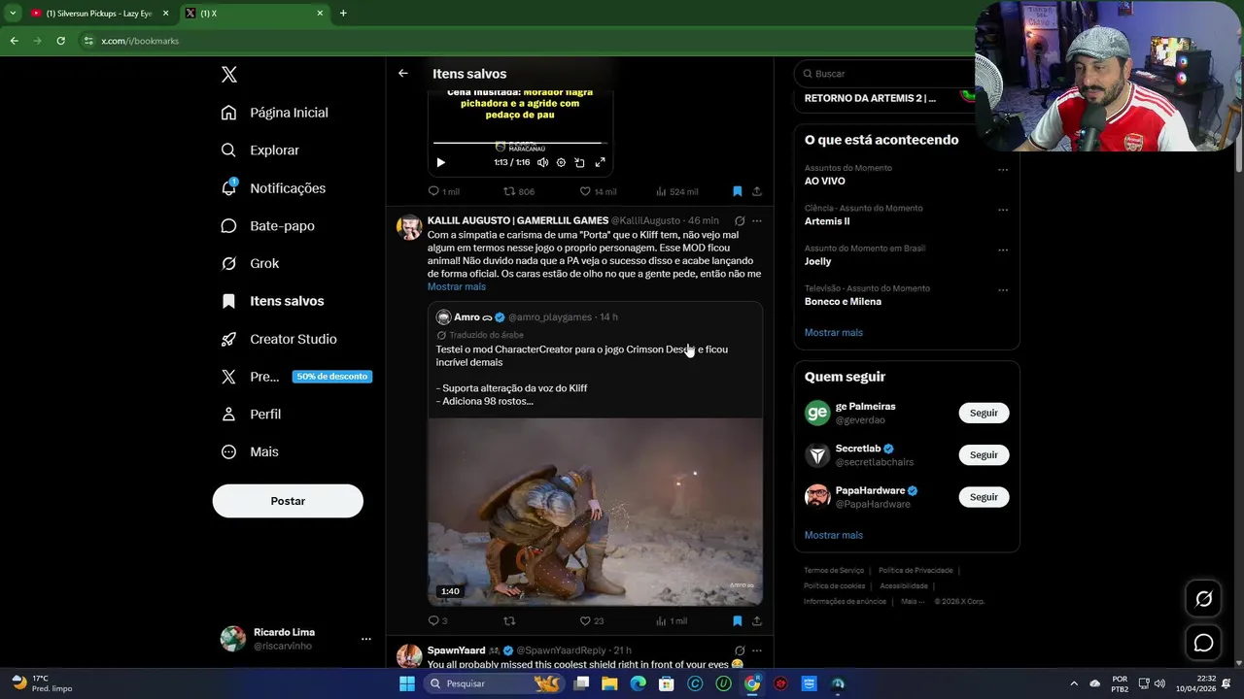Play the video at 1:13
The height and width of the screenshot is (699, 1244).
pyautogui.click(x=440, y=163)
